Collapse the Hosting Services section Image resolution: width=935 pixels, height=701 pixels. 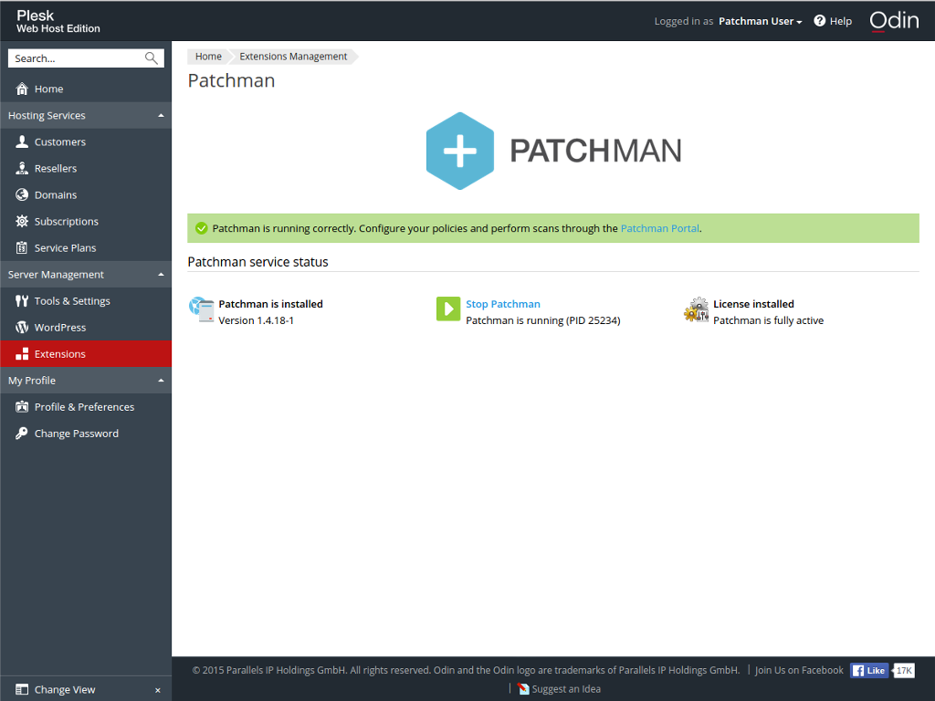(161, 115)
